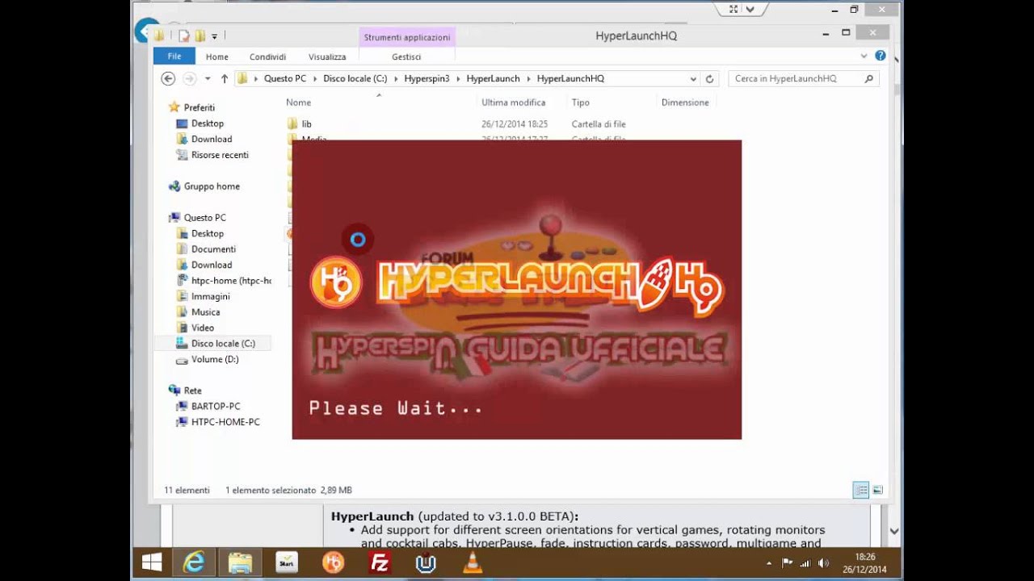
Task: Open HTPC-HOME-PC network computer
Action: 225,422
